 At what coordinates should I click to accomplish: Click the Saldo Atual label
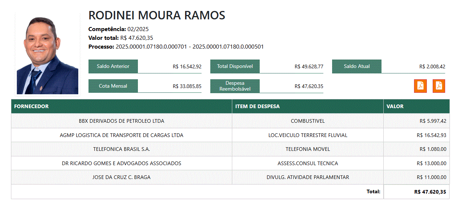357,66
